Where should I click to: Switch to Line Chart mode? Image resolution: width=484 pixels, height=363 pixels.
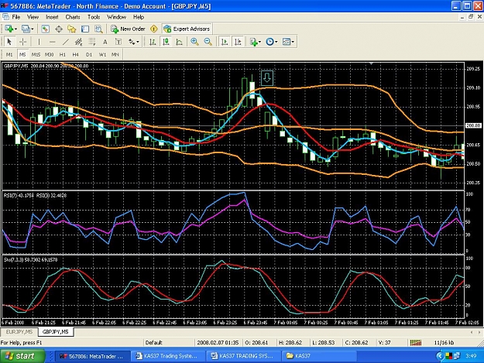coord(179,42)
